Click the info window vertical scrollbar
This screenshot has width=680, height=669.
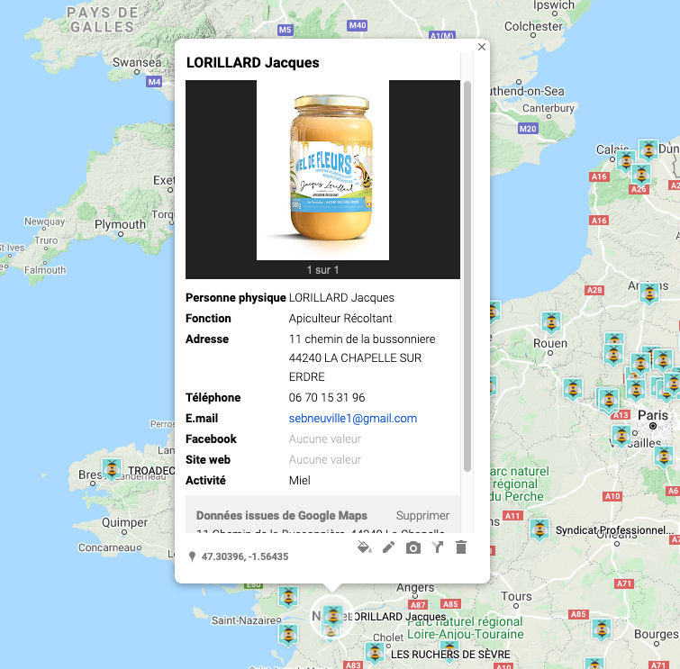pos(467,276)
